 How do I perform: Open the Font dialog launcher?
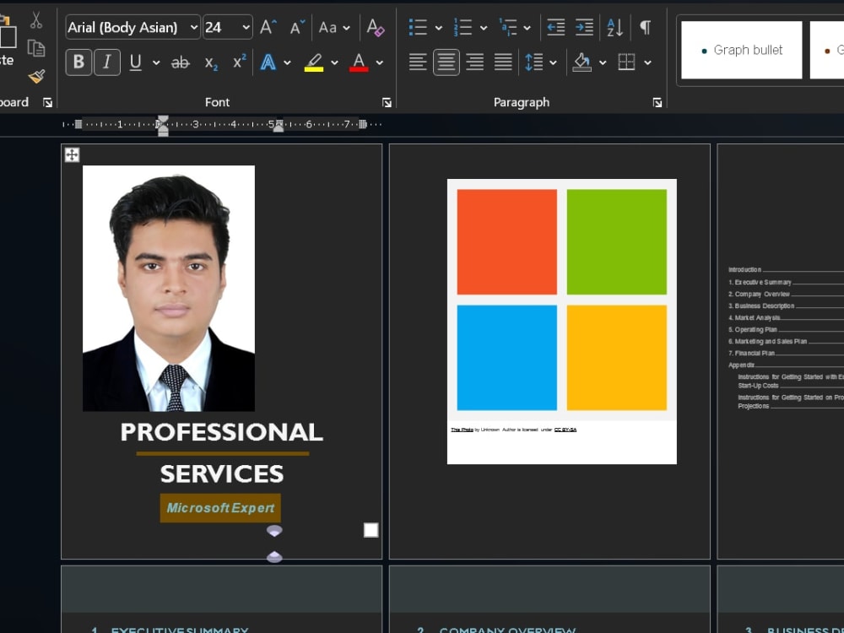(x=387, y=102)
